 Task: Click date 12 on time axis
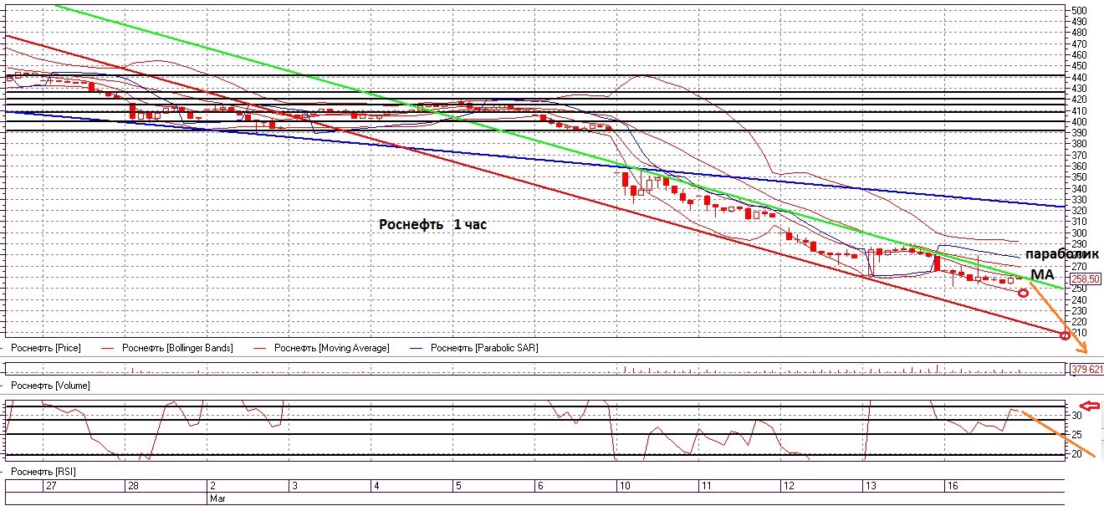point(788,485)
